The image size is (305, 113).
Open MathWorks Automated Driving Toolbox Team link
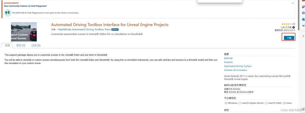(84, 29)
